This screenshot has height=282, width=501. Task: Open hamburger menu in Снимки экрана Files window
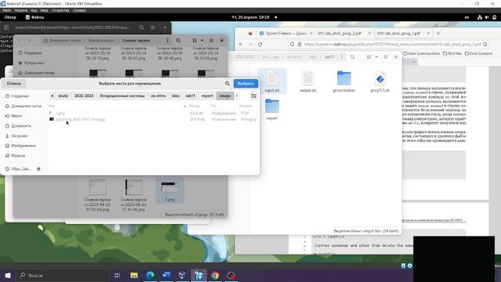(x=211, y=41)
